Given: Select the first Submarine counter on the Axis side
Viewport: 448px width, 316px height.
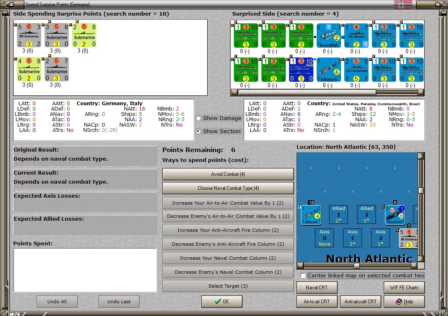Looking at the screenshot, I should coord(56,35).
